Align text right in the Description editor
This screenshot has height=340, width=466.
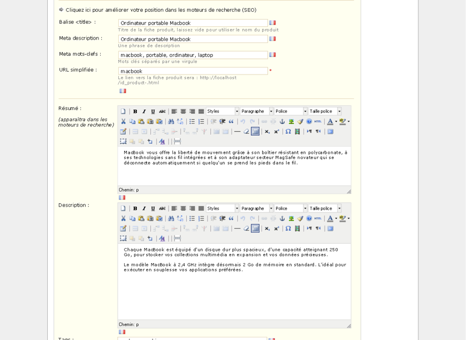coord(192,208)
